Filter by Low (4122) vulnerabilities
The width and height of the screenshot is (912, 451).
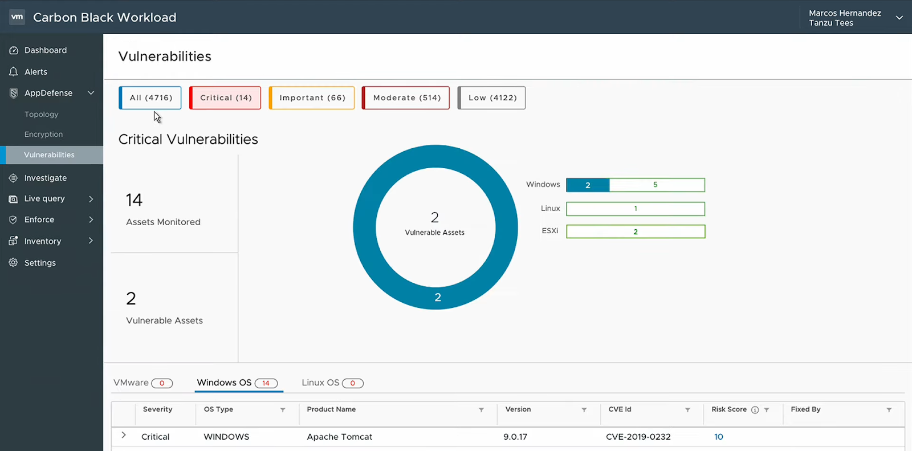(491, 98)
